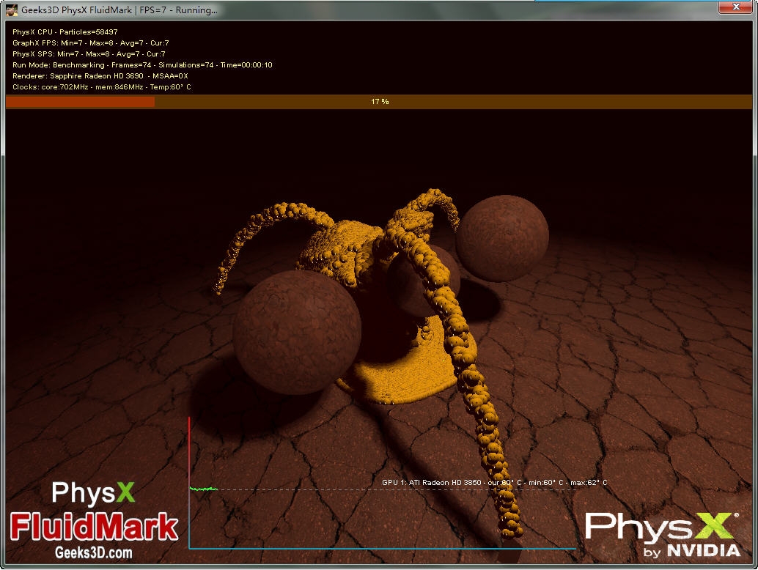The height and width of the screenshot is (570, 758).
Task: Click the red FluidMark logo text
Action: click(x=94, y=528)
